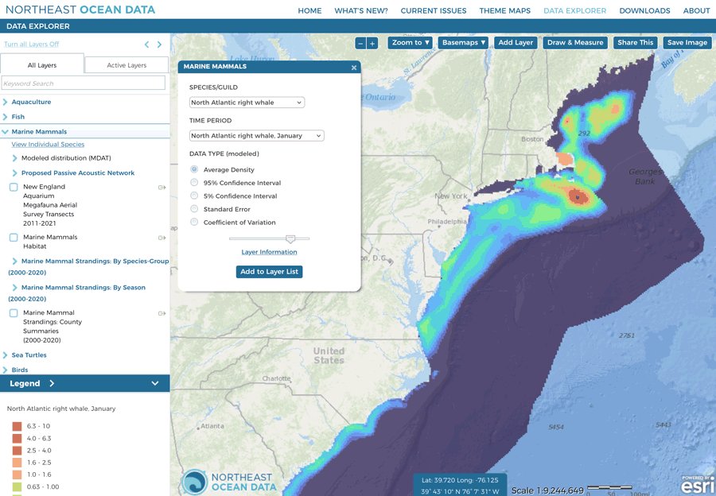Close the Marine Mammals dialog
Image resolution: width=716 pixels, height=496 pixels.
[x=354, y=68]
